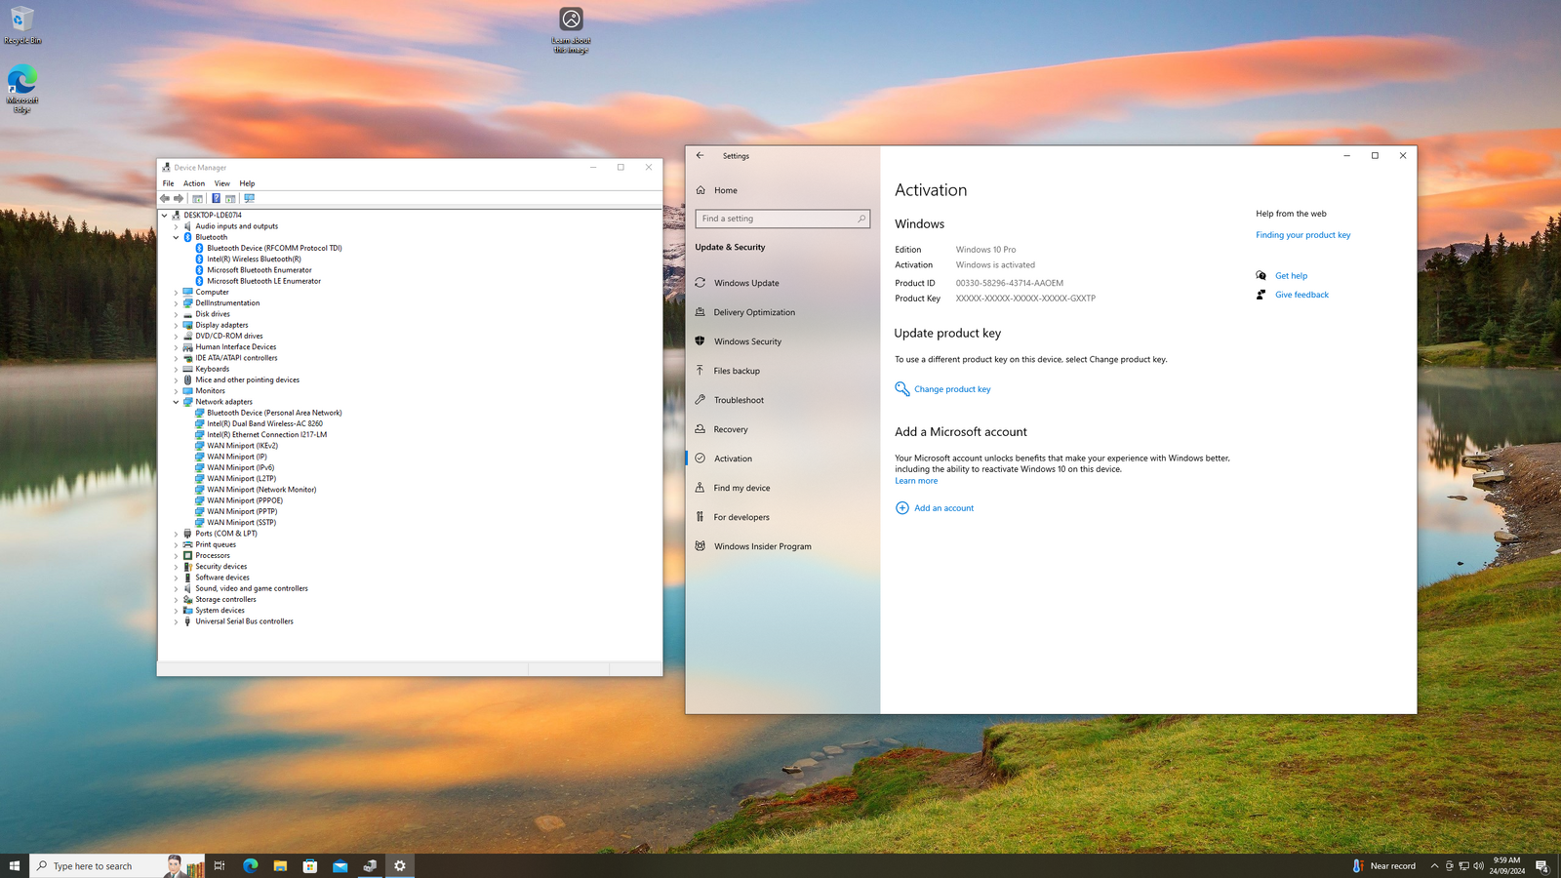The image size is (1561, 878).
Task: Select Bluetooth Device (RFCOMM Protocol TDI)
Action: click(x=274, y=248)
